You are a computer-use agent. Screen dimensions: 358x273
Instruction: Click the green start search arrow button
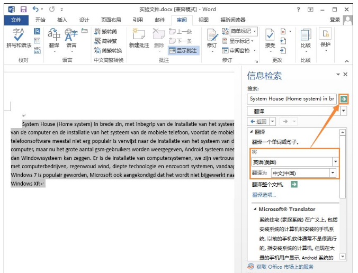pyautogui.click(x=344, y=98)
